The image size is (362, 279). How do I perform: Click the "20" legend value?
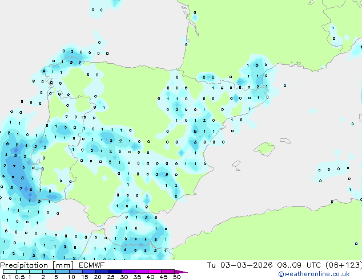click(x=98, y=277)
